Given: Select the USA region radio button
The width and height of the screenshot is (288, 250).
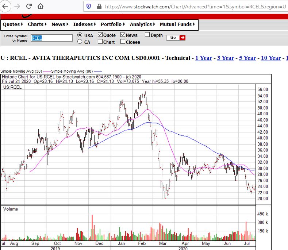Looking at the screenshot, I should (80, 35).
